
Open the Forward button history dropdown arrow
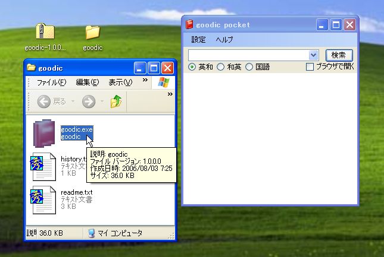tap(102, 101)
